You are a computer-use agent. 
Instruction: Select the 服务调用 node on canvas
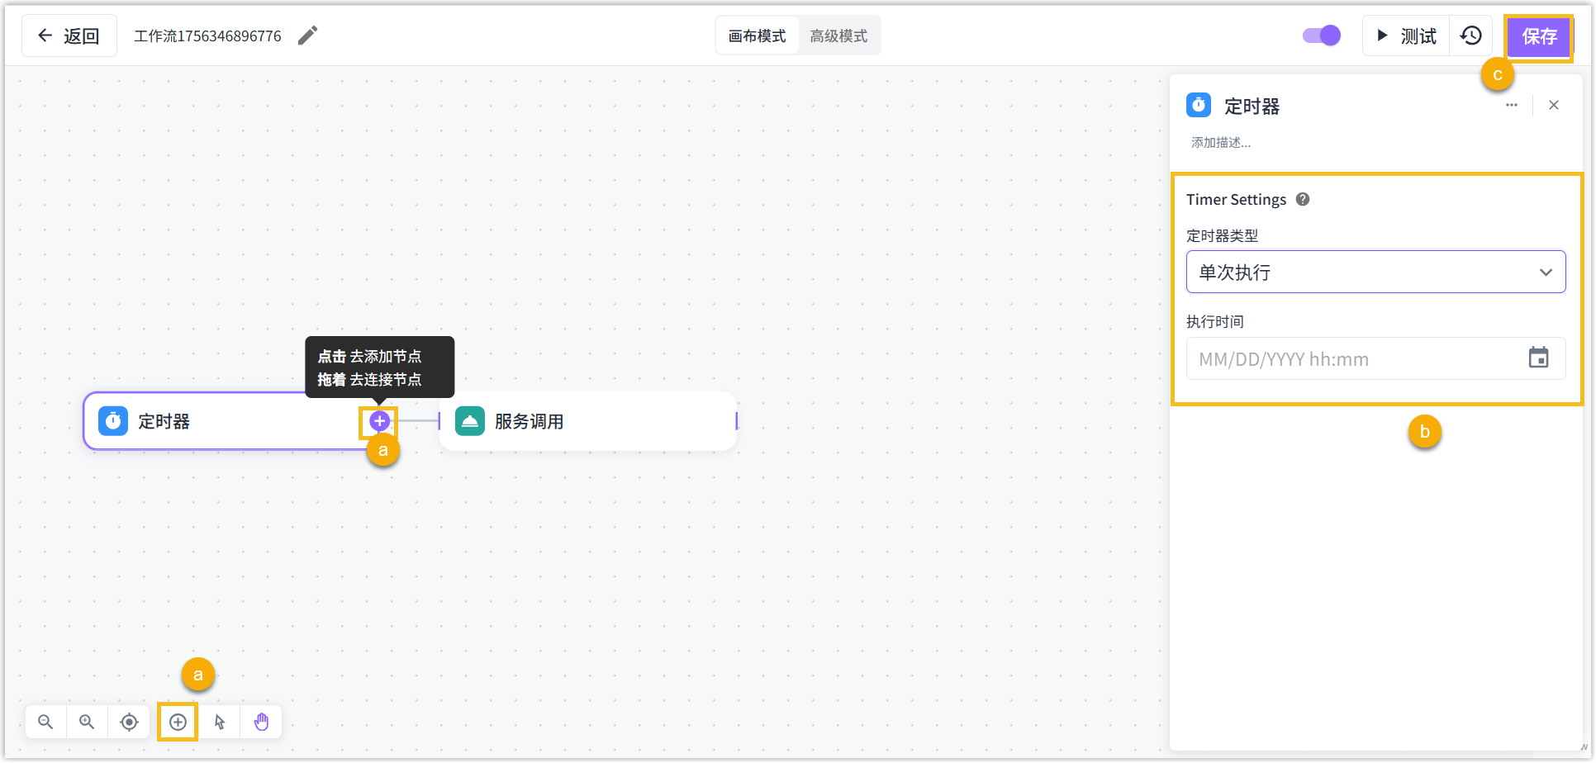pos(587,421)
